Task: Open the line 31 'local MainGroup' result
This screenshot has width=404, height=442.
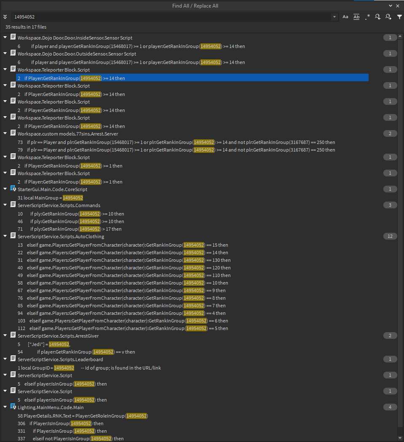Action: [51, 198]
